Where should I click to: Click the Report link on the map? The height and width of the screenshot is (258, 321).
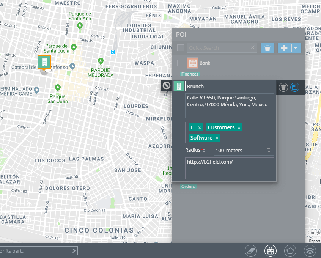315,241
